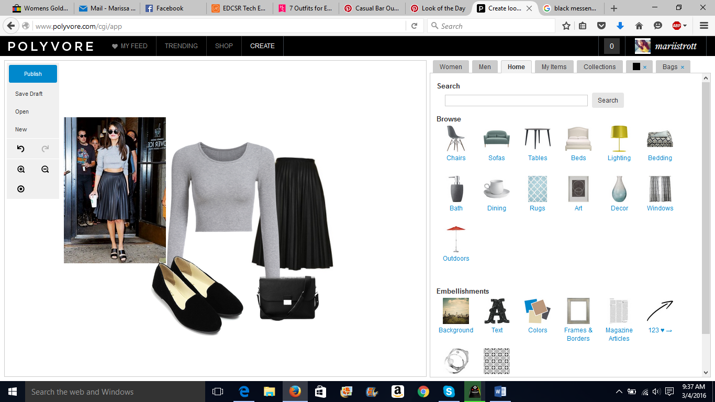Open mariistrott profile menu
Image resolution: width=715 pixels, height=402 pixels.
[x=665, y=46]
